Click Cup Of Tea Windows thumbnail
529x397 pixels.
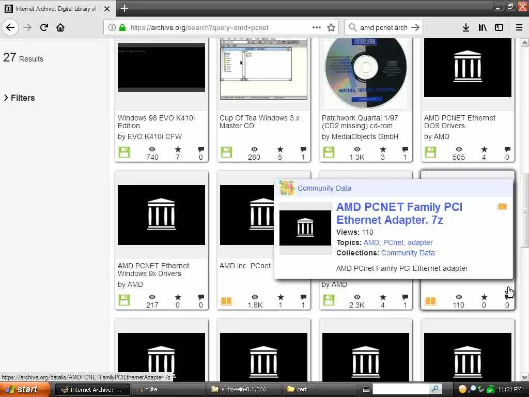coord(263,69)
